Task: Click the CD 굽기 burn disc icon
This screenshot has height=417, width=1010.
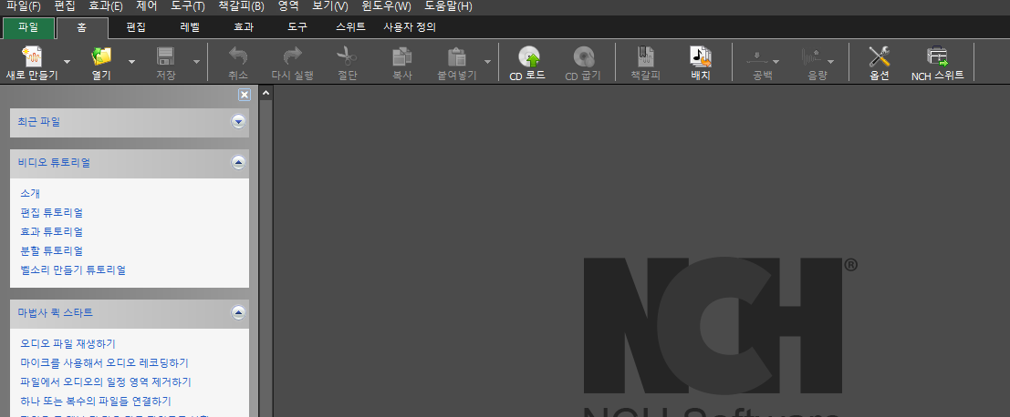Action: [x=583, y=56]
